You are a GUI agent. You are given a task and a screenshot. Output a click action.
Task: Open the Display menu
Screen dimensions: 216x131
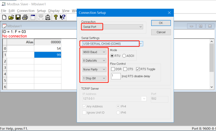coord(54,11)
